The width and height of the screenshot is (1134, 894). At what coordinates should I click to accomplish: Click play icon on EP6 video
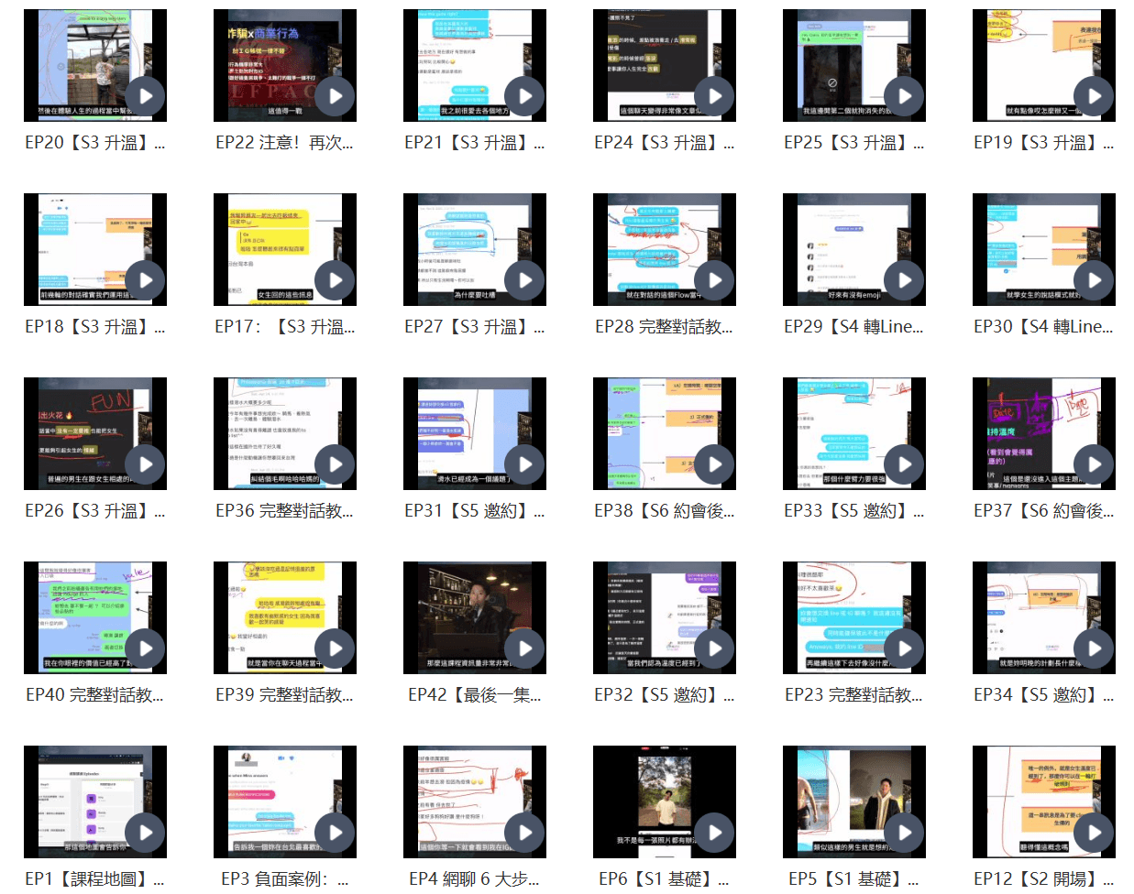pos(714,833)
